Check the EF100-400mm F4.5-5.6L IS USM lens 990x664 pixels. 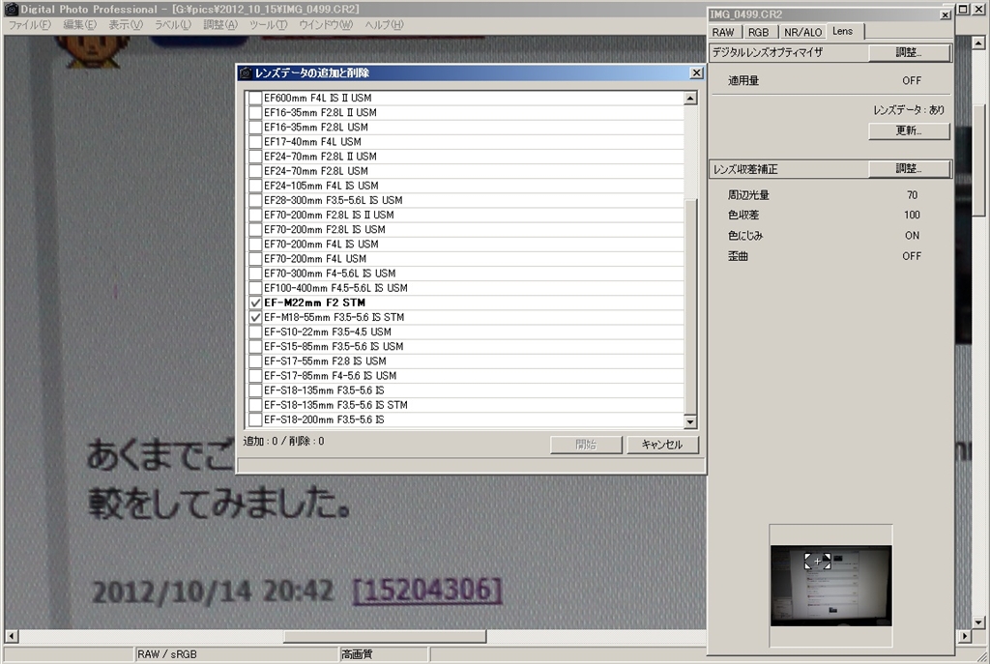click(x=255, y=288)
